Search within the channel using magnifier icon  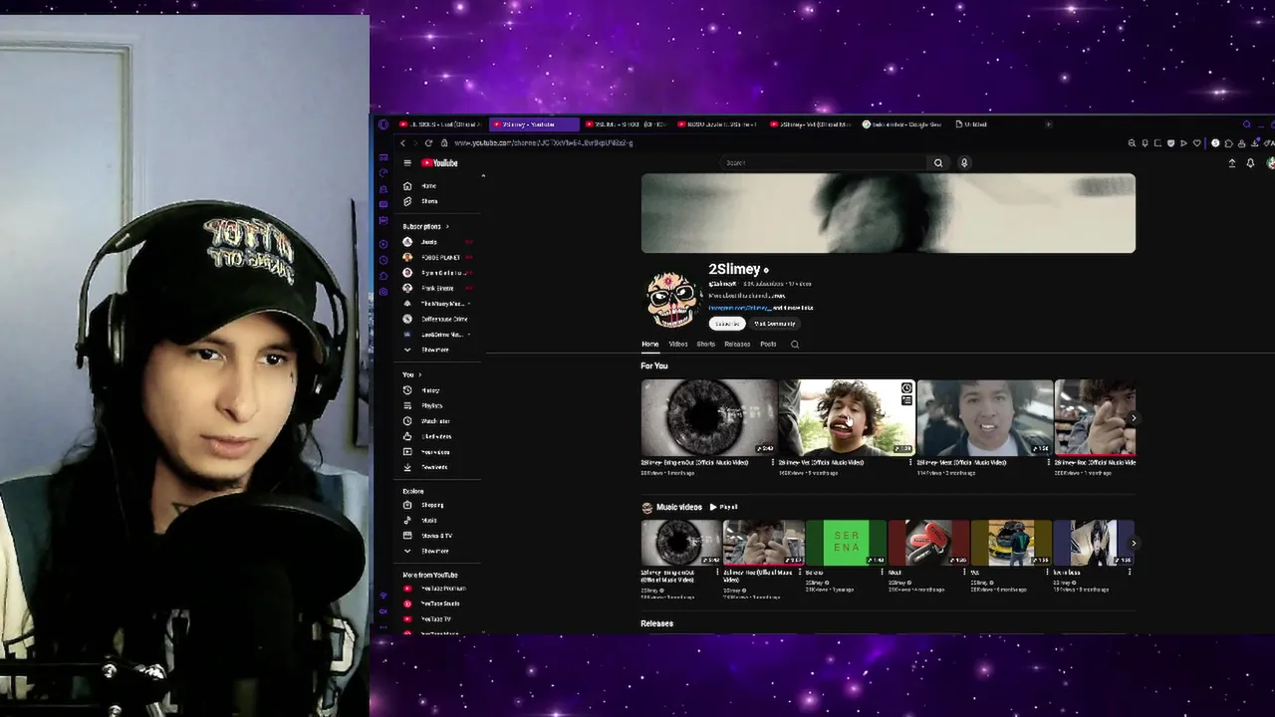pos(795,345)
